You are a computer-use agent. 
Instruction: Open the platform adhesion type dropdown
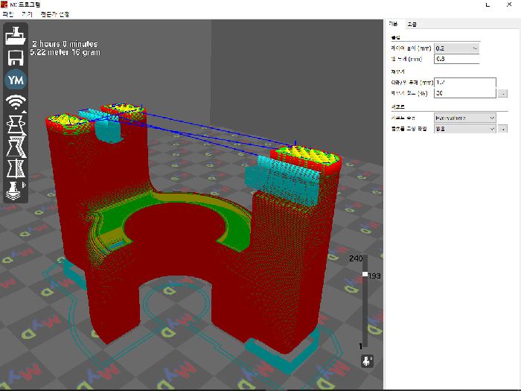point(465,128)
